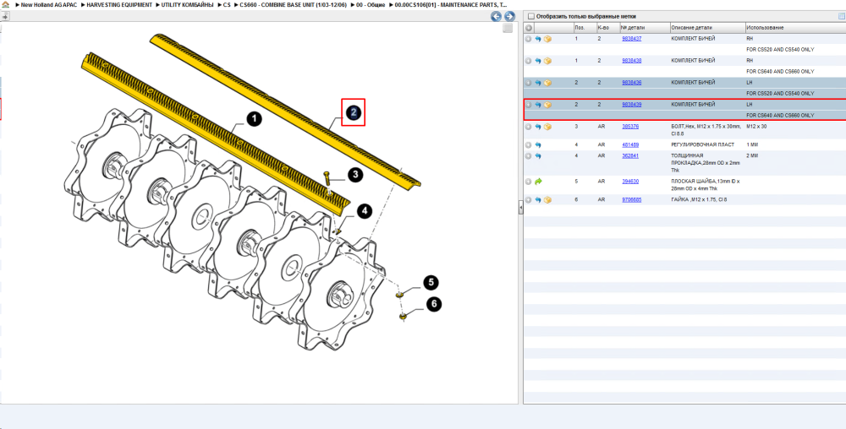The width and height of the screenshot is (846, 429).
Task: Click blue arrow icon for part 9838437
Action: 538,40
